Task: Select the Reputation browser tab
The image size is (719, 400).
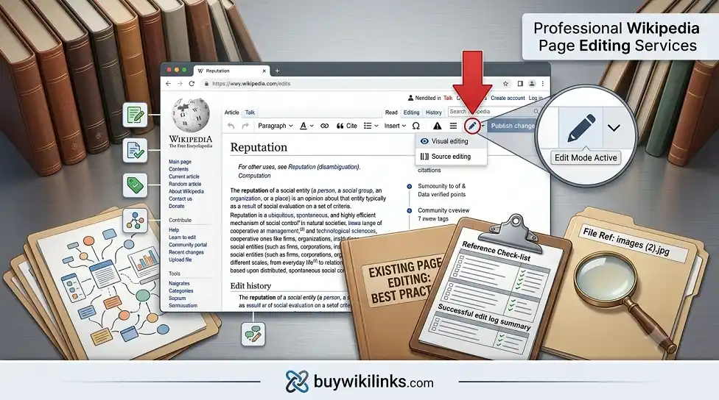Action: click(232, 71)
